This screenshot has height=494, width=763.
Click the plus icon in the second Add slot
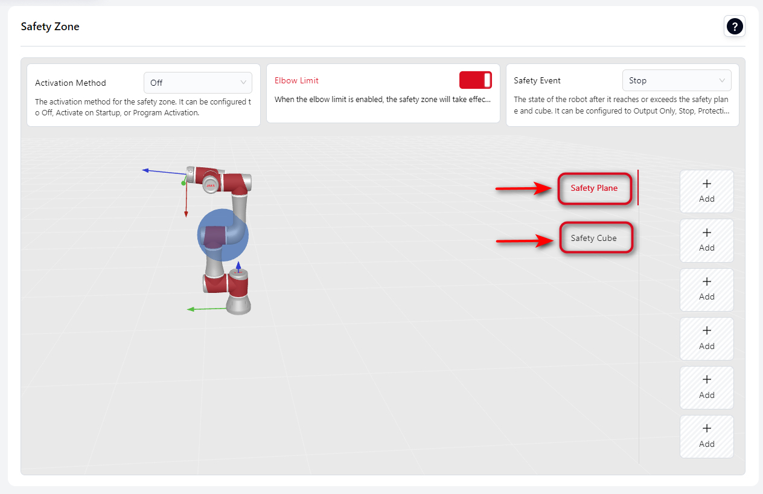coord(707,233)
